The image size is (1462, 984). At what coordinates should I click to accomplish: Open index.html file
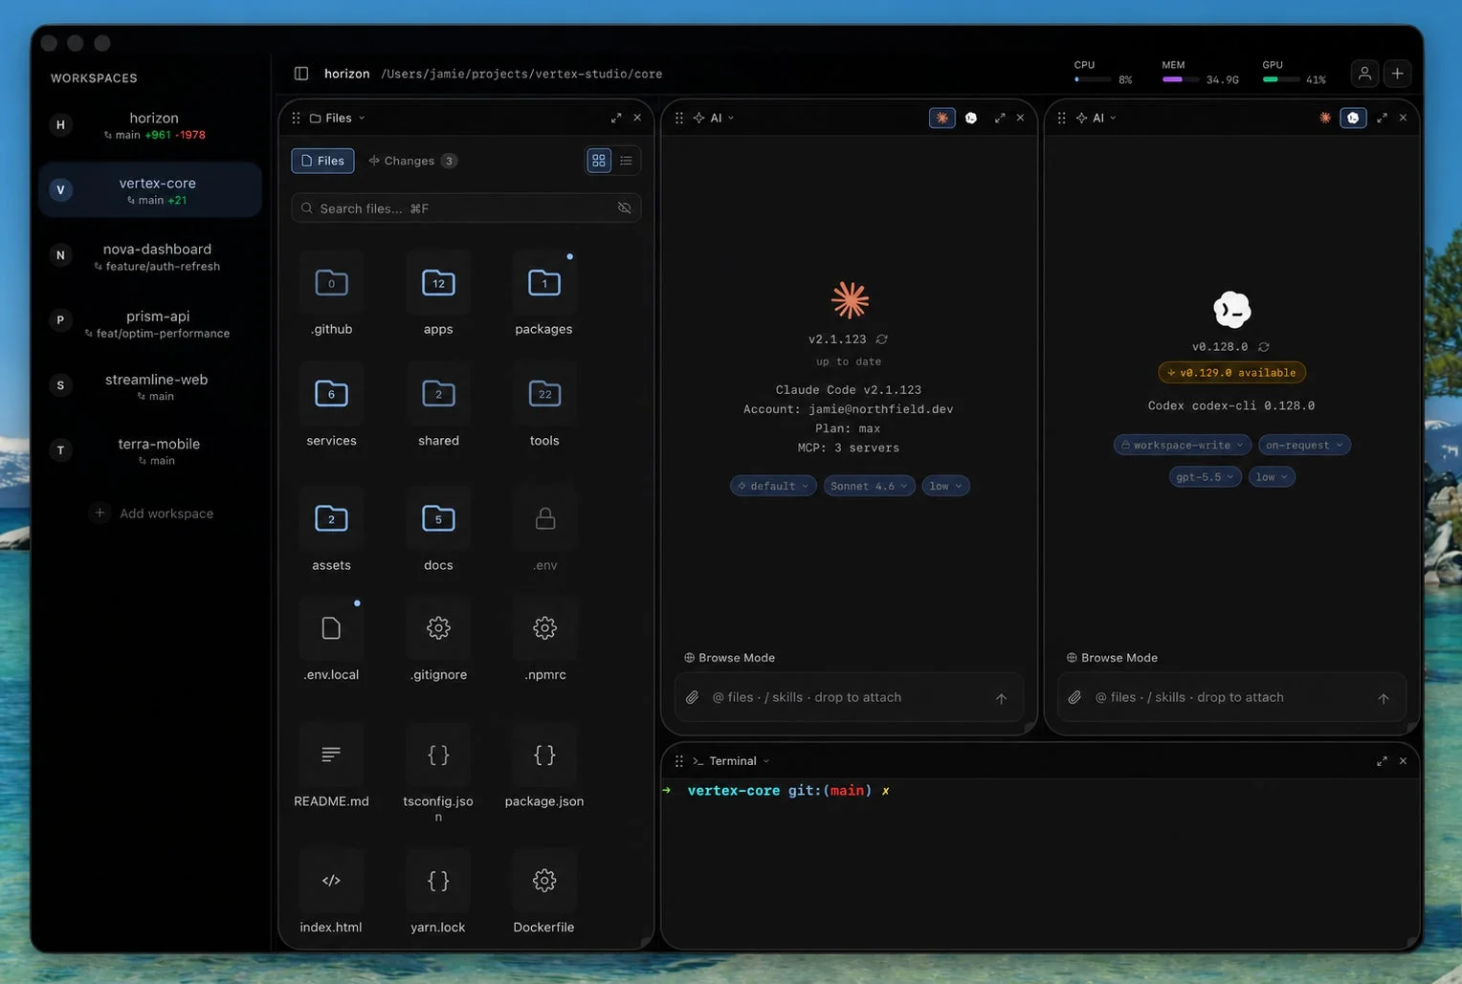point(331,893)
